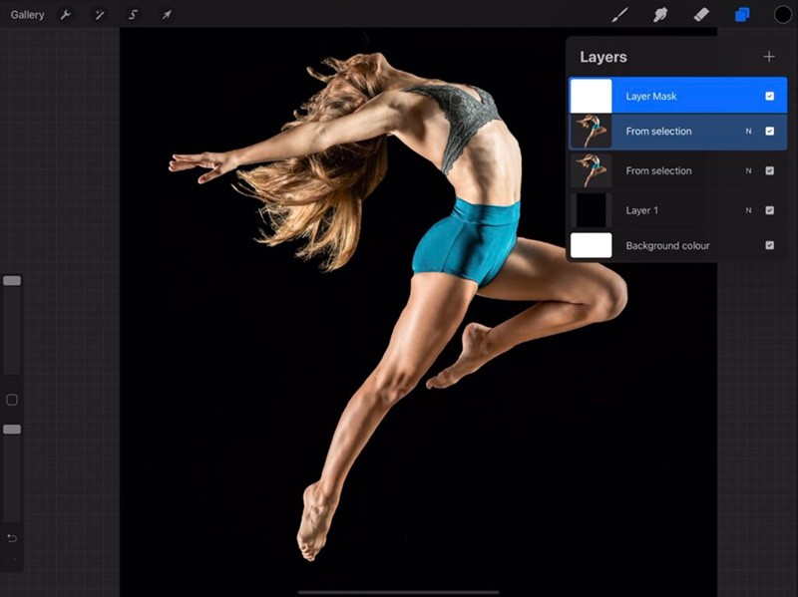
Task: Open the color picker circle
Action: (x=784, y=14)
